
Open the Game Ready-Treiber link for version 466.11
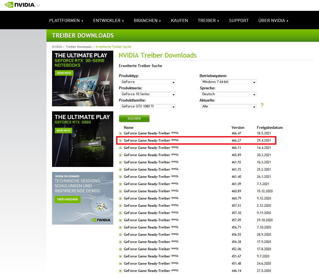coord(151,148)
